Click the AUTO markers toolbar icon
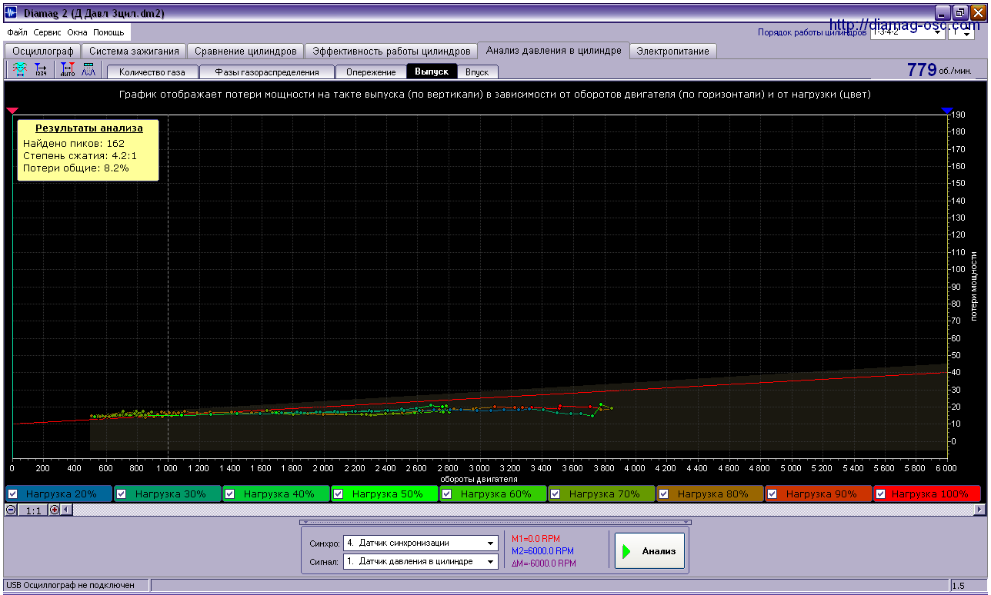Screen dimensions: 991x595 (68, 70)
